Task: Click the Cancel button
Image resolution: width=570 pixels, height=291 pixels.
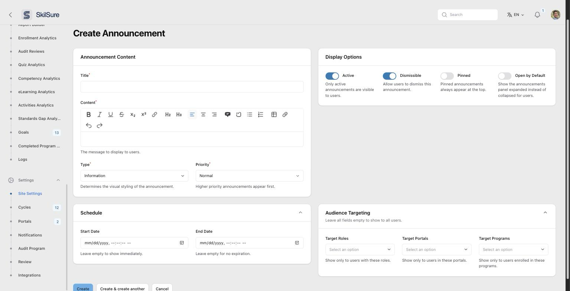Action: pos(162,288)
